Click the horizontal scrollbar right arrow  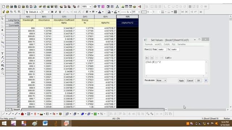[228, 110]
